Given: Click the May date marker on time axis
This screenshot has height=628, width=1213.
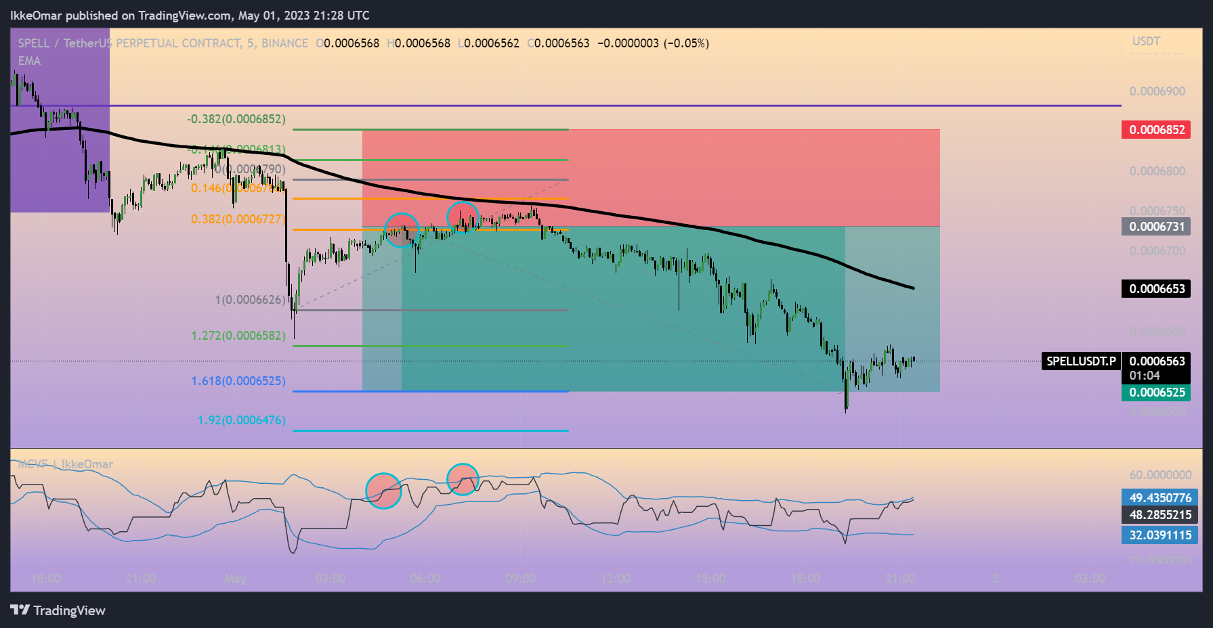Looking at the screenshot, I should pos(235,579).
